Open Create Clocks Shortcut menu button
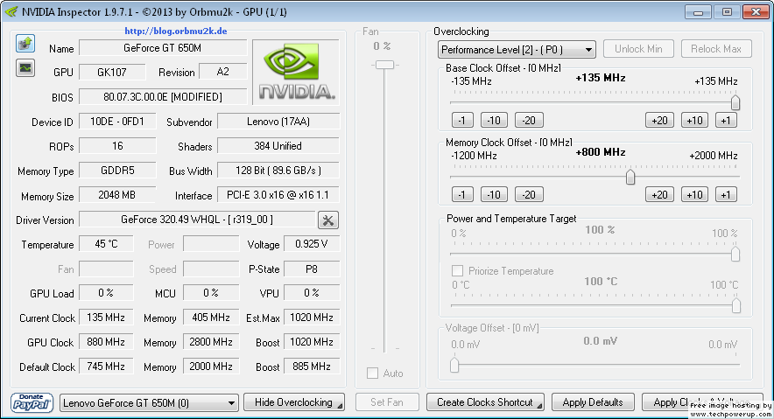 485,402
